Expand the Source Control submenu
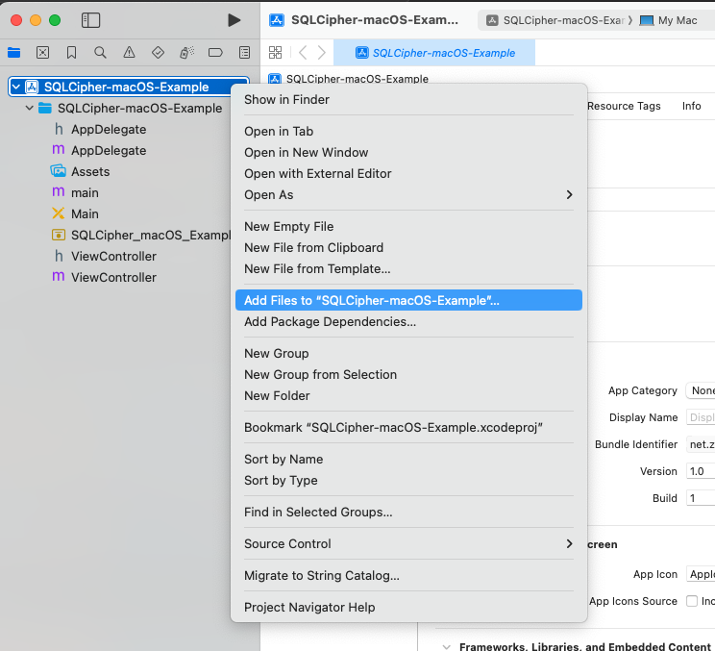The image size is (715, 651). click(408, 544)
